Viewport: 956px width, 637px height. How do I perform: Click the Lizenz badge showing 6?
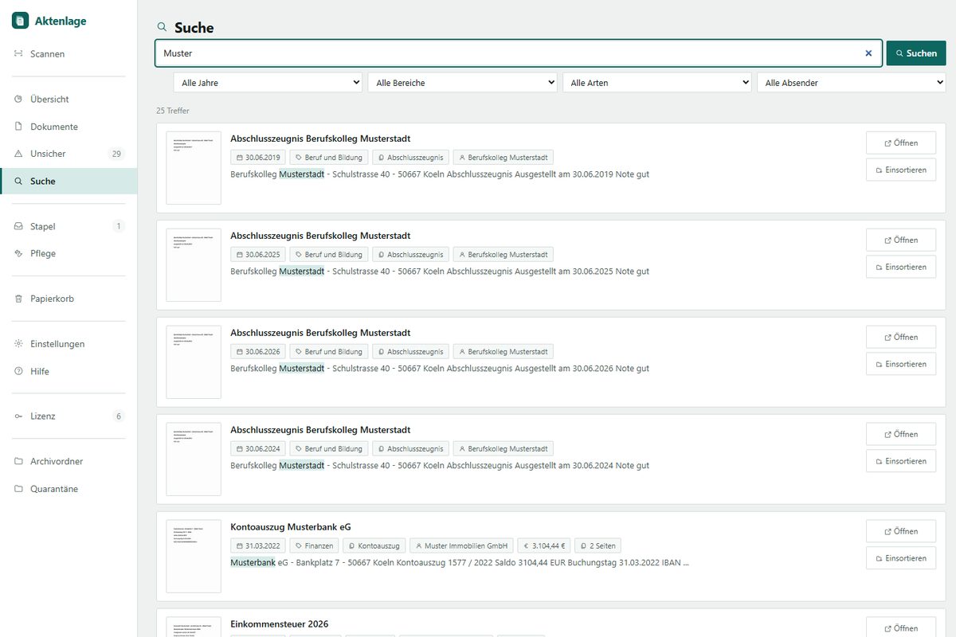coord(119,416)
